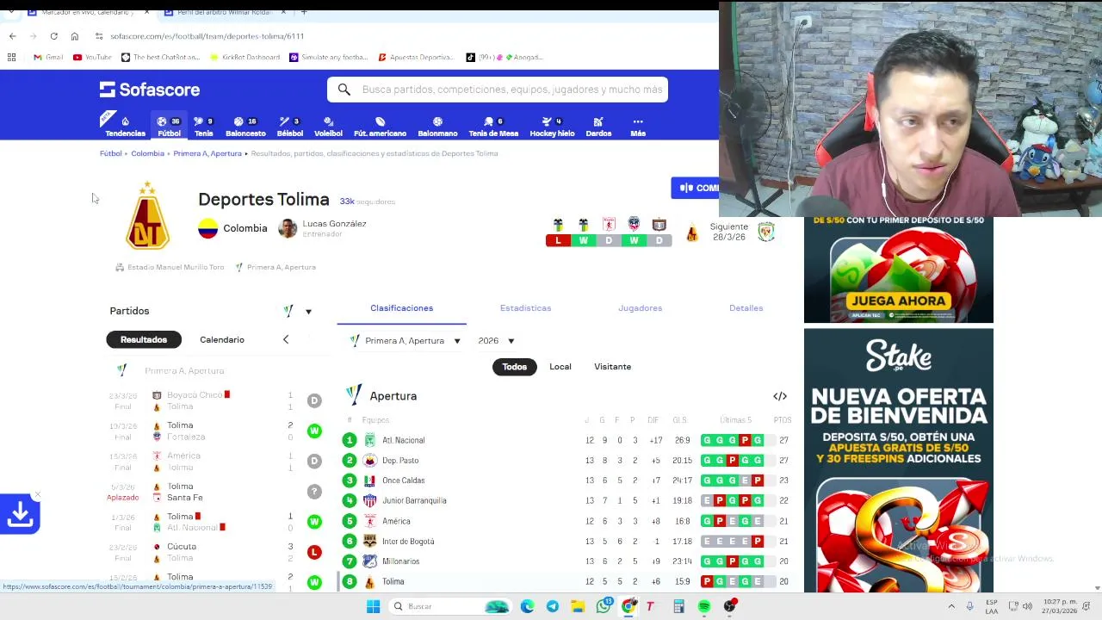Open the Fút. americano section
This screenshot has height=620, width=1102.
[380, 127]
